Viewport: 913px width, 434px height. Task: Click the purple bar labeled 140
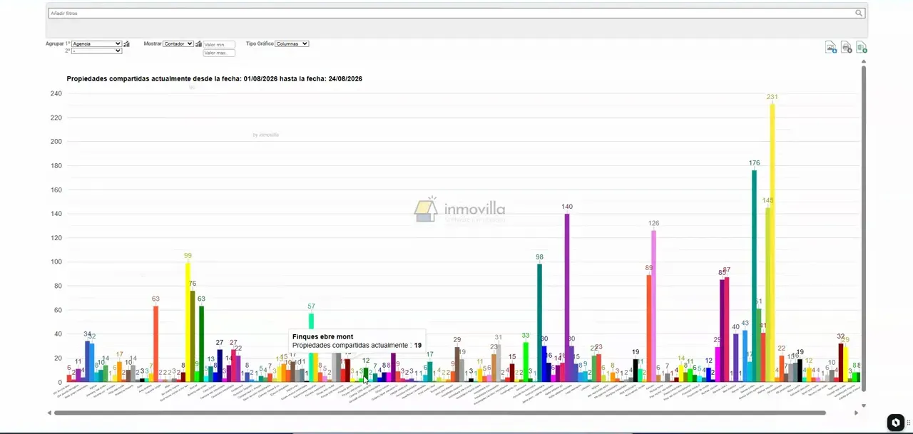(567, 297)
